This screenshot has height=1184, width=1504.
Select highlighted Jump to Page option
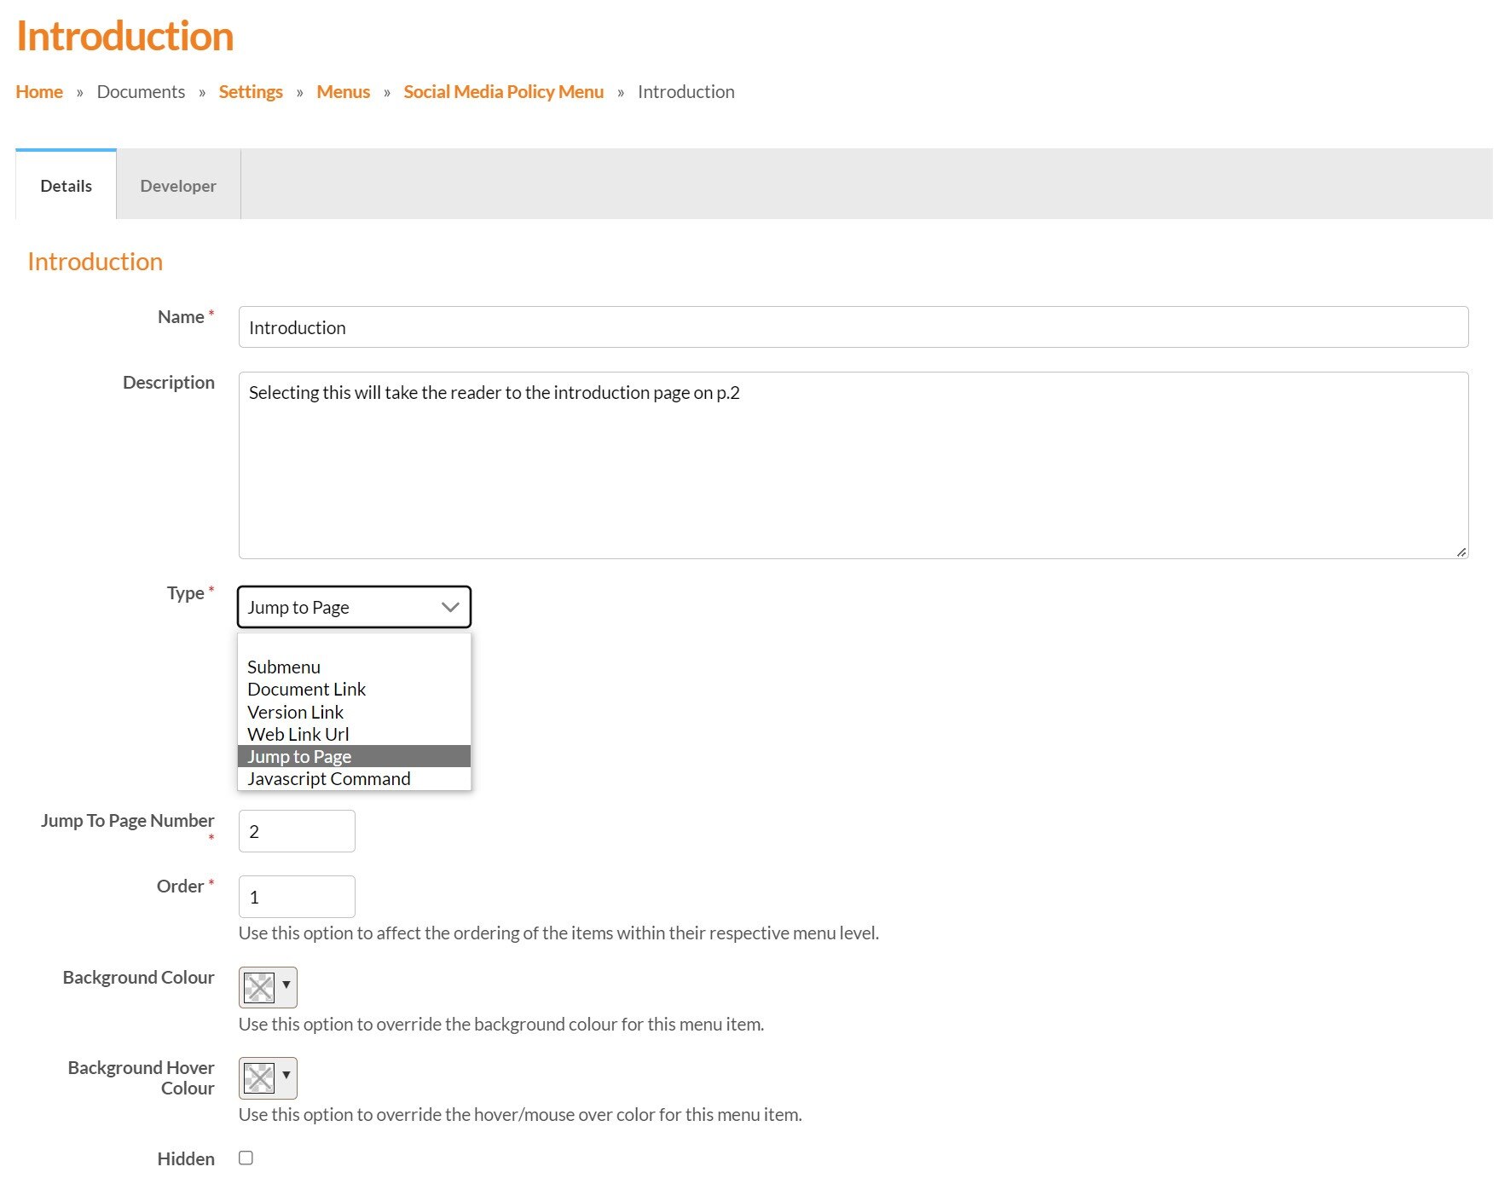[299, 756]
